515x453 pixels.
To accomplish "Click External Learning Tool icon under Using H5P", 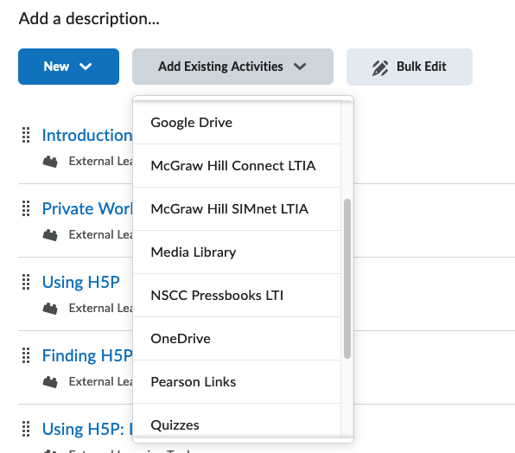I will tap(50, 309).
